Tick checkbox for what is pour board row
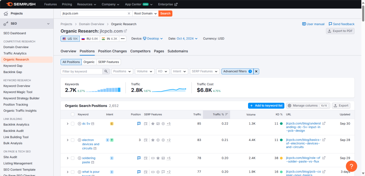This screenshot has height=176, width=365. click(x=73, y=172)
